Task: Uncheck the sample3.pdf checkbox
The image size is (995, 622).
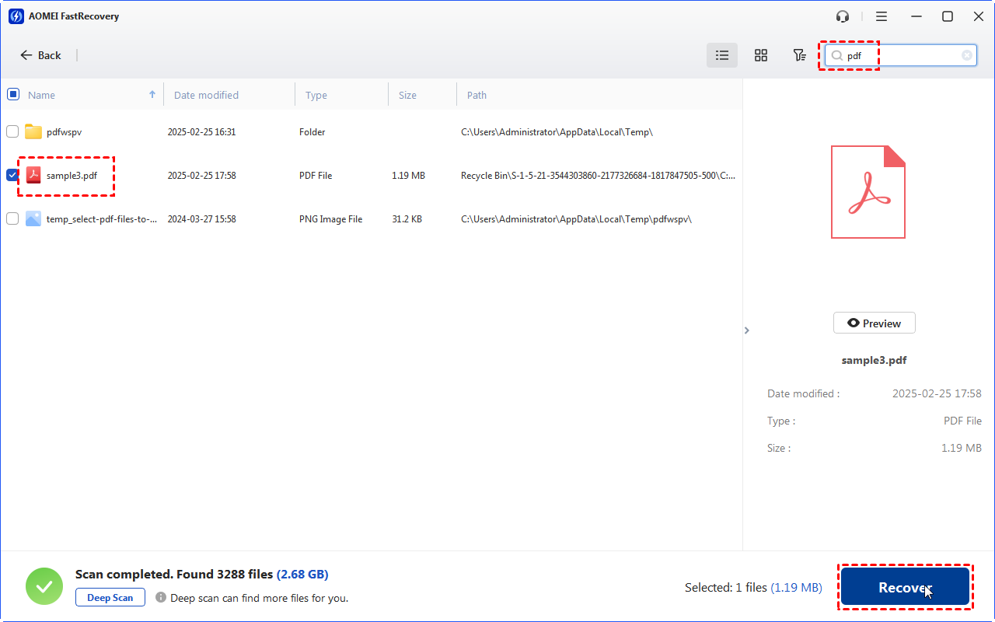Action: (12, 175)
